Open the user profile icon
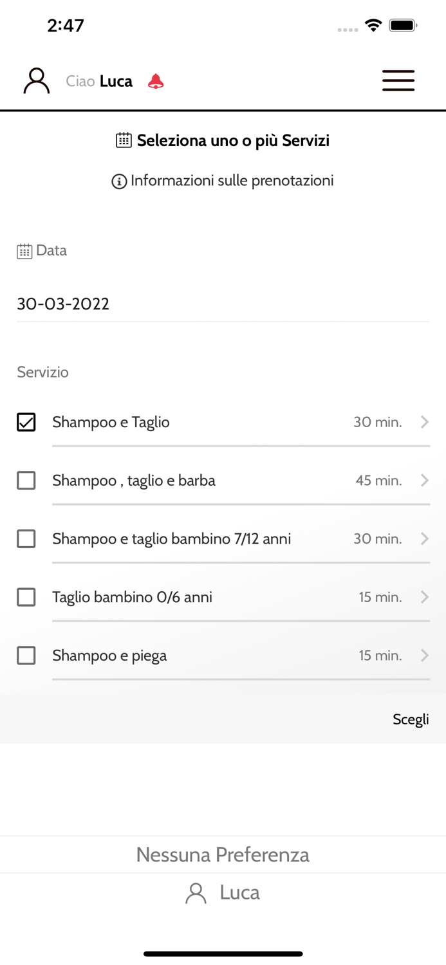Screen dimensions: 446x965 pyautogui.click(x=37, y=81)
